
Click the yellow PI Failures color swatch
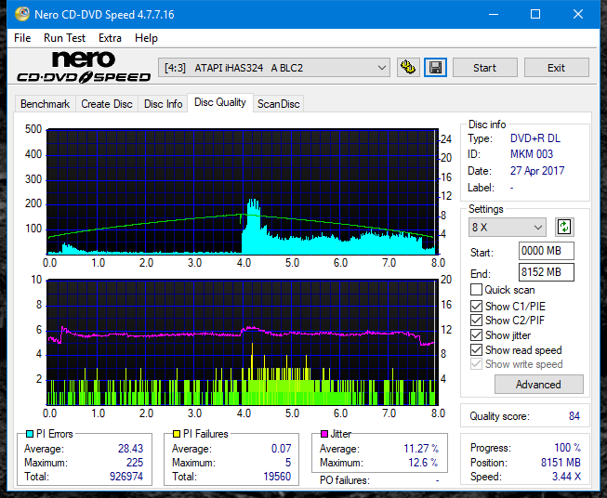(177, 434)
